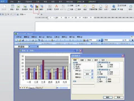Image resolution: width=134 pixels, height=101 pixels.
Task: Select 自动 radio under 坐标轴
Action: [74, 64]
